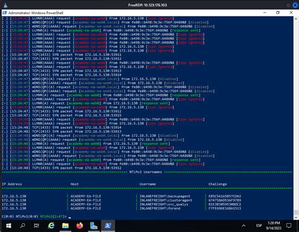Open Server Manager from the taskbar

click(93, 226)
